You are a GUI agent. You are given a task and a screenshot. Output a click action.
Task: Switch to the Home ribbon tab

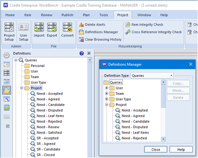pos(10,15)
